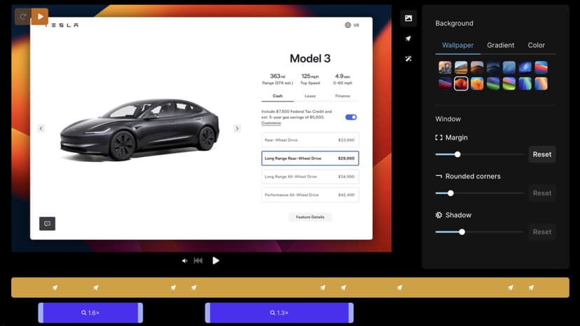Click the Window section heading
The height and width of the screenshot is (326, 580).
pos(448,119)
